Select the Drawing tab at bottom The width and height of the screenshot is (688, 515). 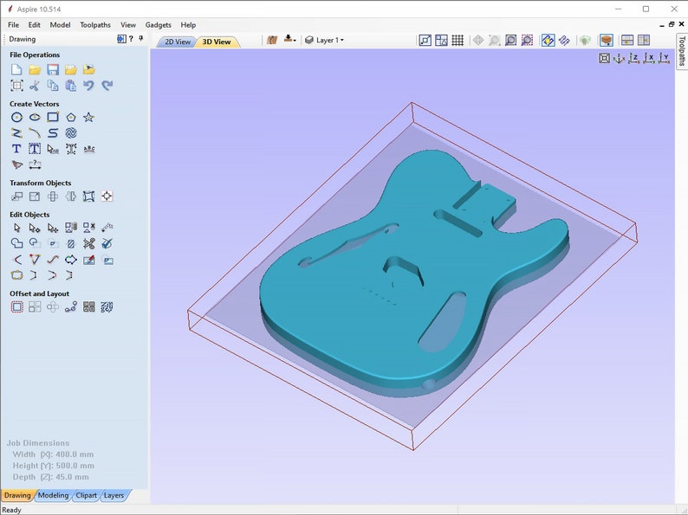pyautogui.click(x=17, y=495)
